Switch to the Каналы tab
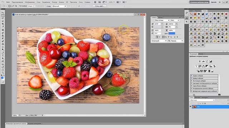 pos(197,97)
